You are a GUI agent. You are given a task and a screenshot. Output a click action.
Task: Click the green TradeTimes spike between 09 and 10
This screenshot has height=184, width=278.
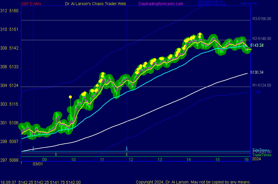point(56,154)
